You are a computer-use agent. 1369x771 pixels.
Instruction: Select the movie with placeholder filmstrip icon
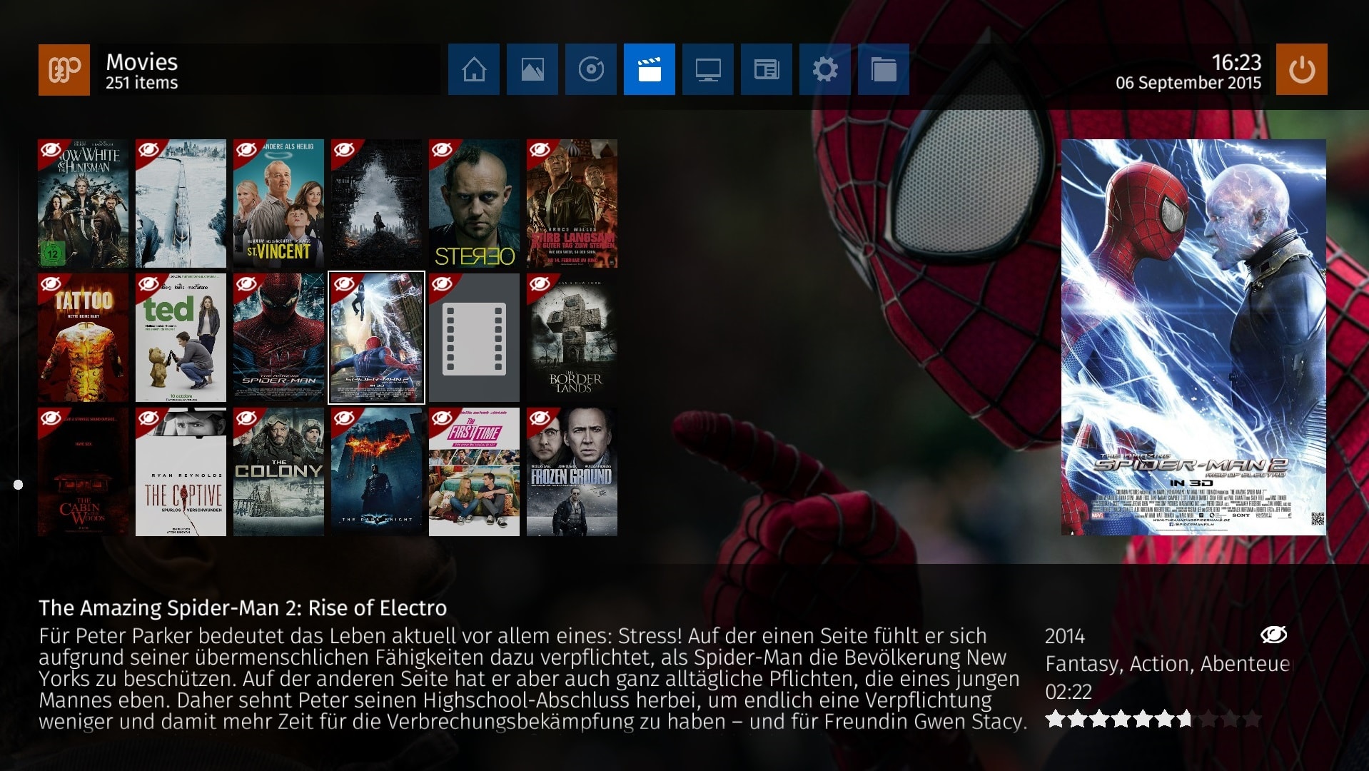[474, 338]
